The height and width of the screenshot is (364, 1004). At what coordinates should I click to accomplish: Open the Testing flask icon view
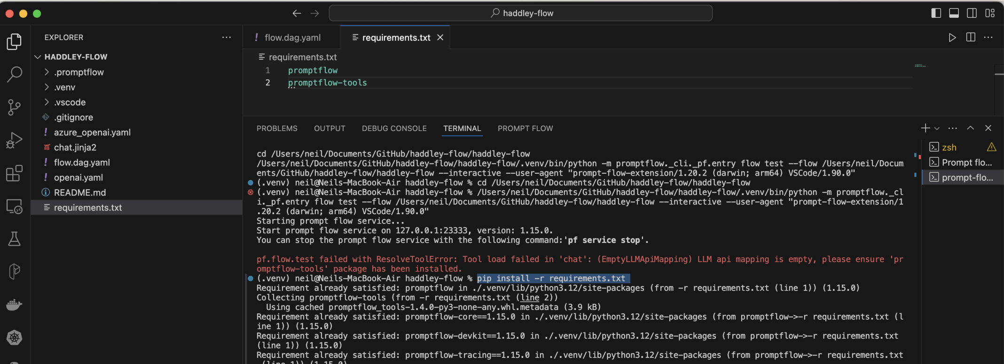coord(14,239)
